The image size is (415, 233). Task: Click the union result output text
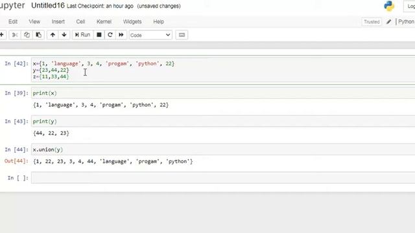tap(113, 161)
